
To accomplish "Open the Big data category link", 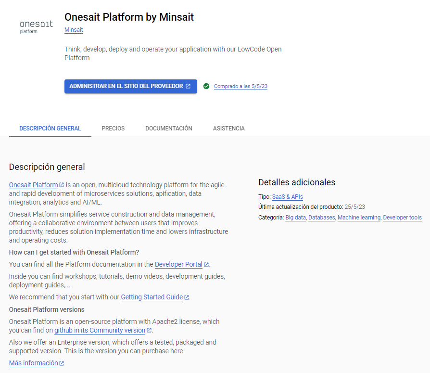I will (x=295, y=218).
